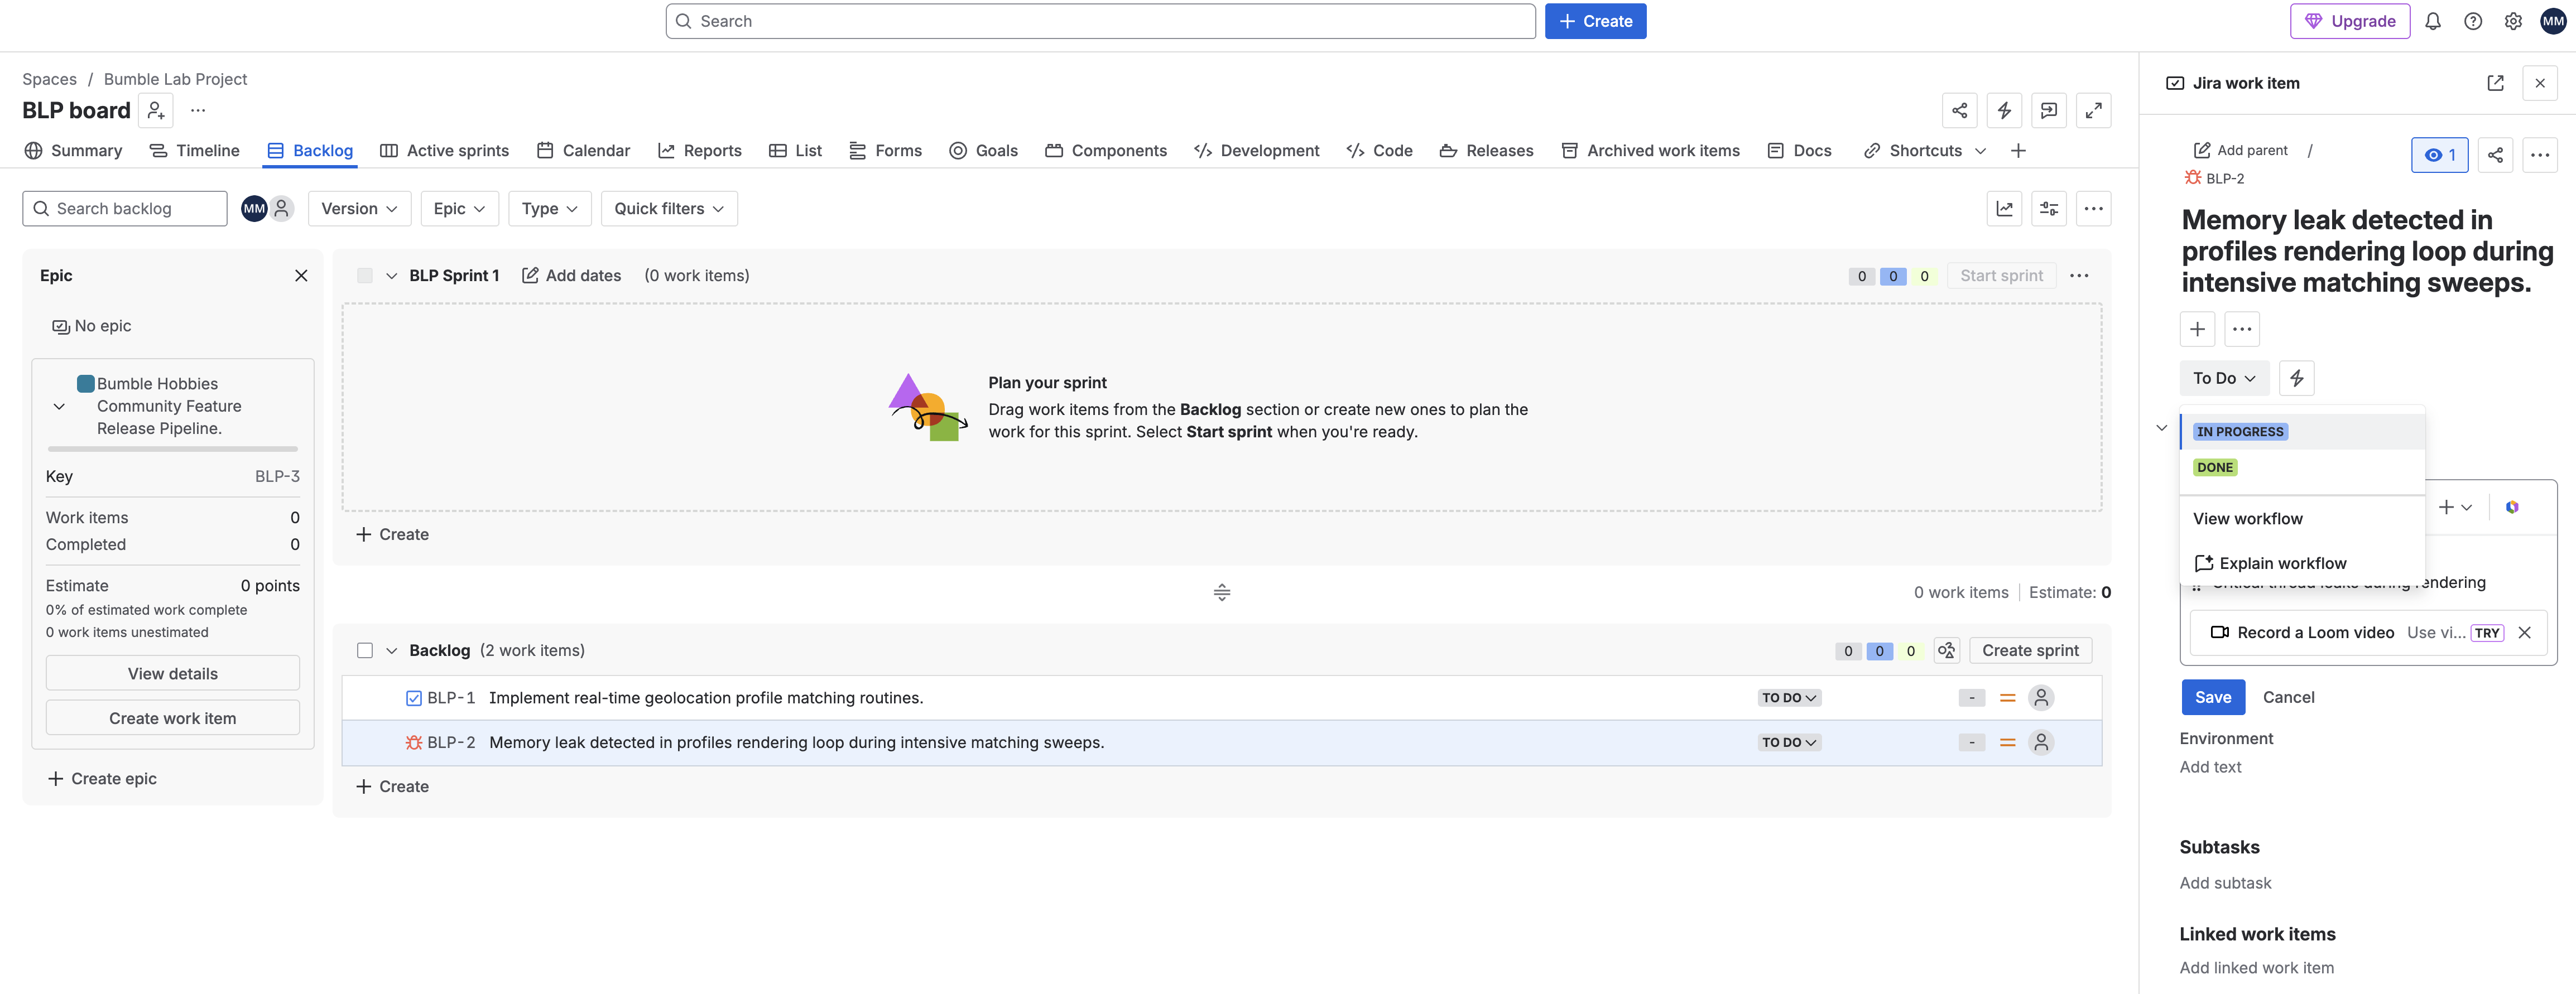Open BLP-2 actions menu dots at panel top
This screenshot has height=994, width=2576.
click(x=2540, y=155)
